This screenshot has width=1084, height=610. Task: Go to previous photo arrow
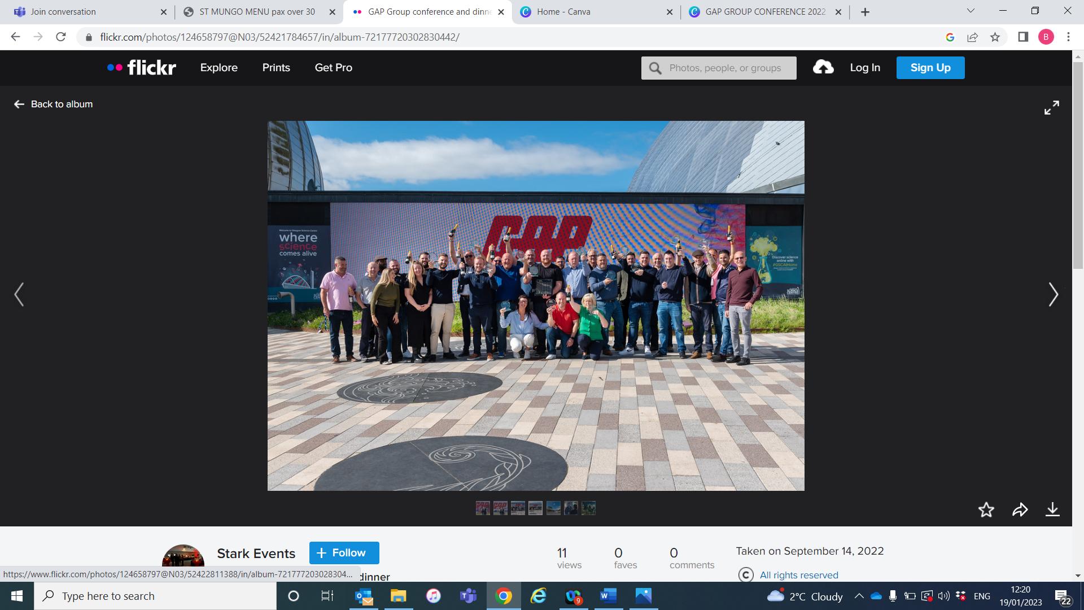[x=19, y=295]
